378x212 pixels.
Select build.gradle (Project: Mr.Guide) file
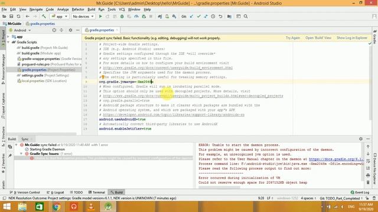[43, 48]
